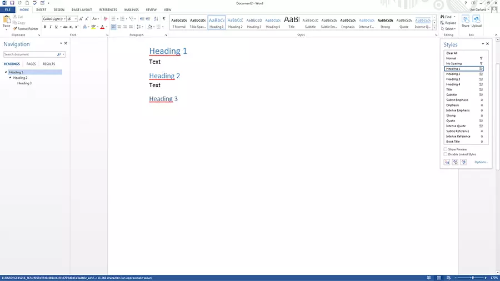Click the Format Painter tool
Screen dimensions: 500x281
coord(27,28)
